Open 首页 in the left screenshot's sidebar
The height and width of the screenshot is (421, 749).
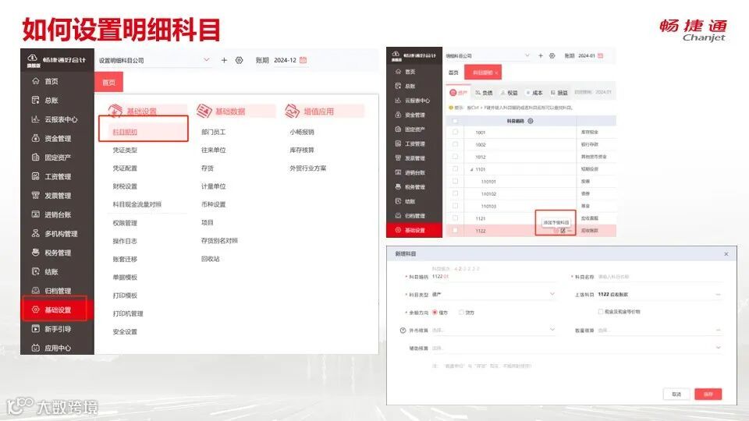coord(51,81)
